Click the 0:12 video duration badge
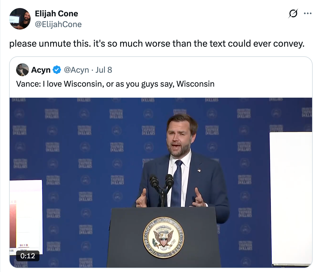 pos(28,256)
